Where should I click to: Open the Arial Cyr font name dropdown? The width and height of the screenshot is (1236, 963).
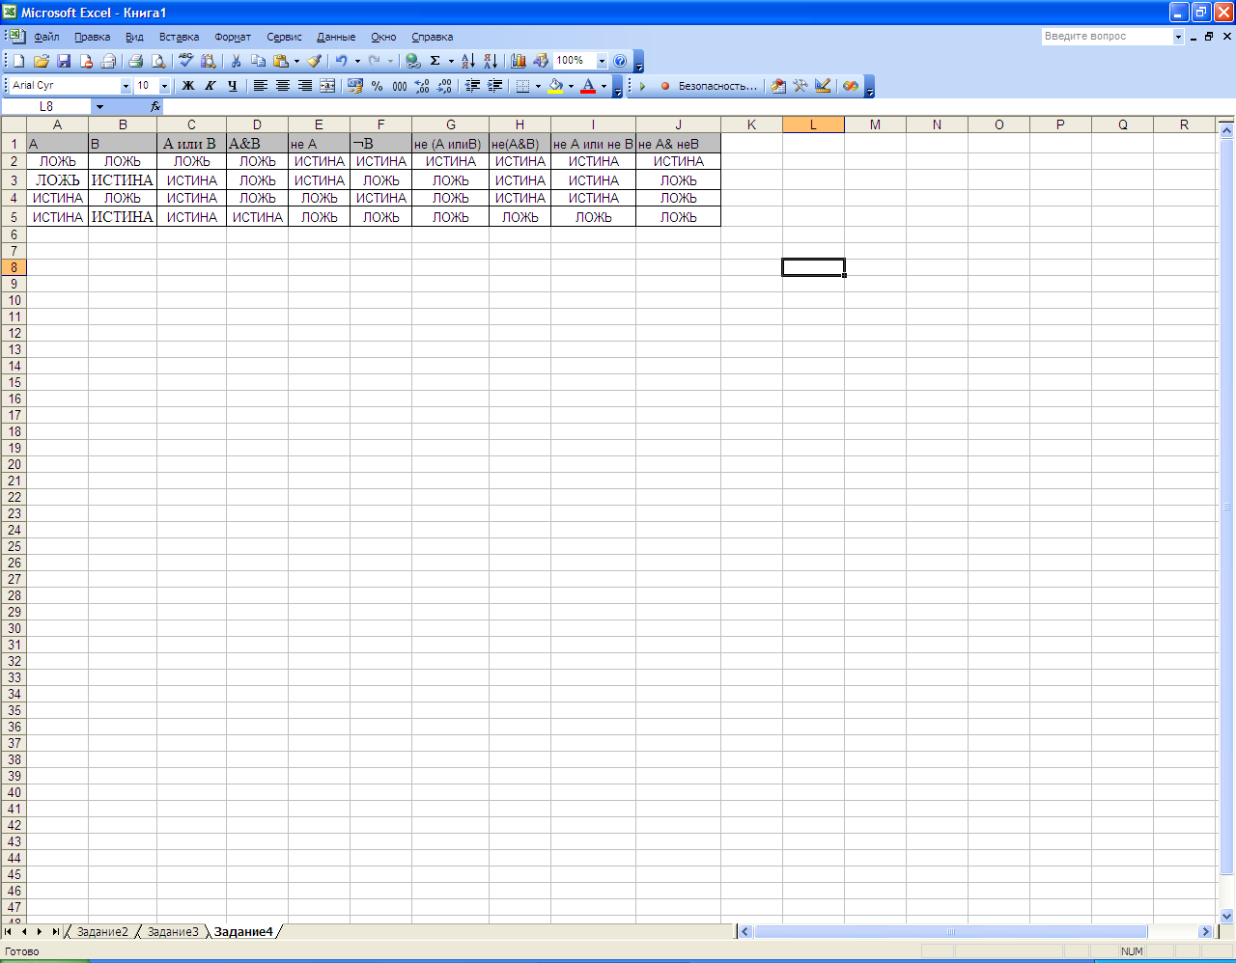click(126, 86)
